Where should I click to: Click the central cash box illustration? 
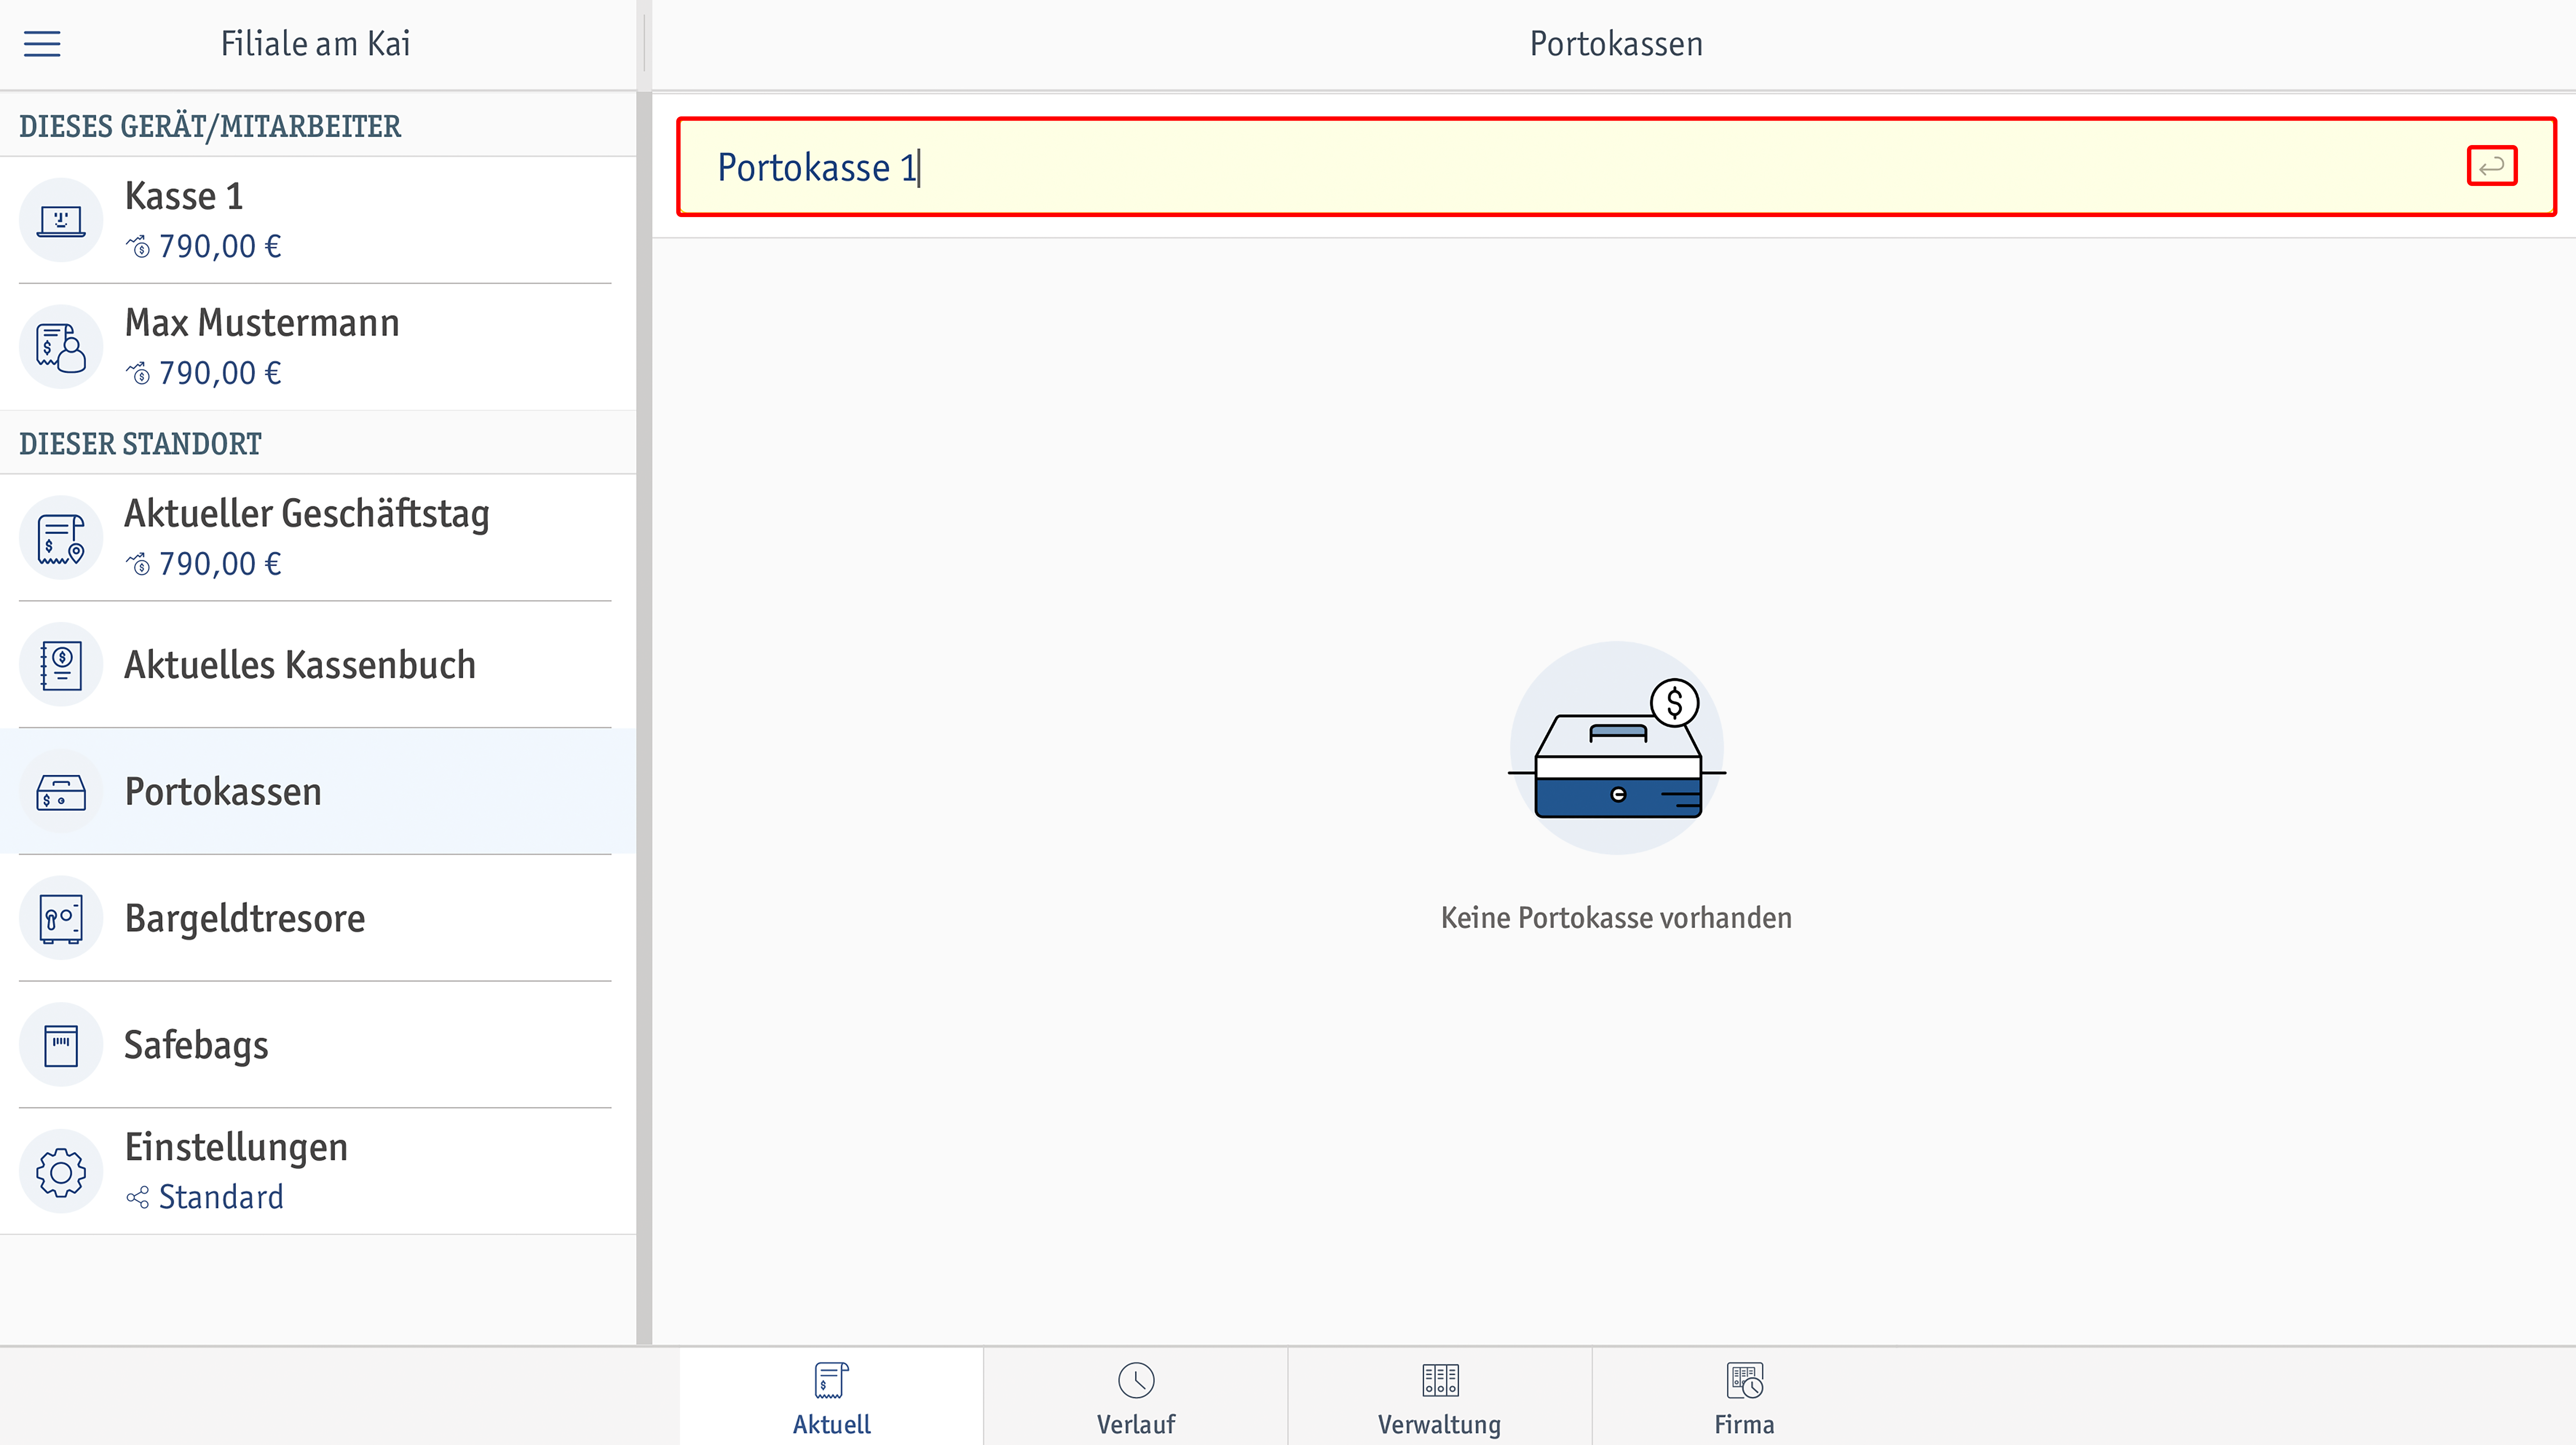1617,748
